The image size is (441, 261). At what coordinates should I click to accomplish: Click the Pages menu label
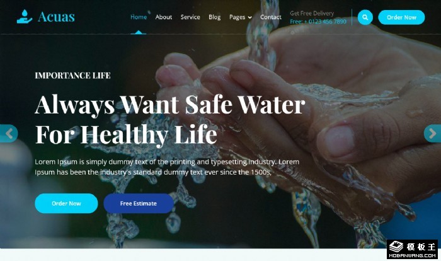[237, 18]
